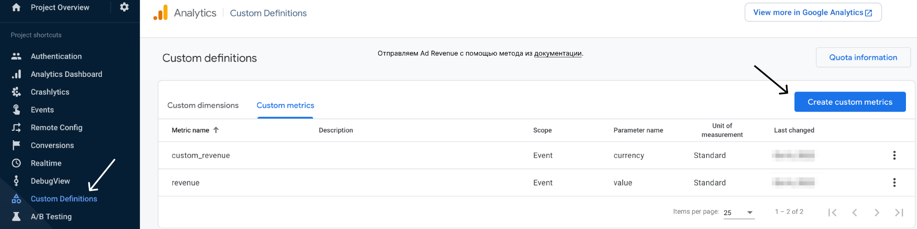Viewport: 917px width, 229px height.
Task: Click the Authentication people icon
Action: [x=16, y=56]
